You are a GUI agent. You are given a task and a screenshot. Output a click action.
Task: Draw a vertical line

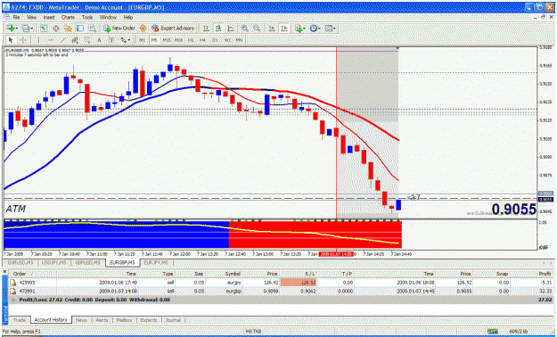(x=38, y=40)
